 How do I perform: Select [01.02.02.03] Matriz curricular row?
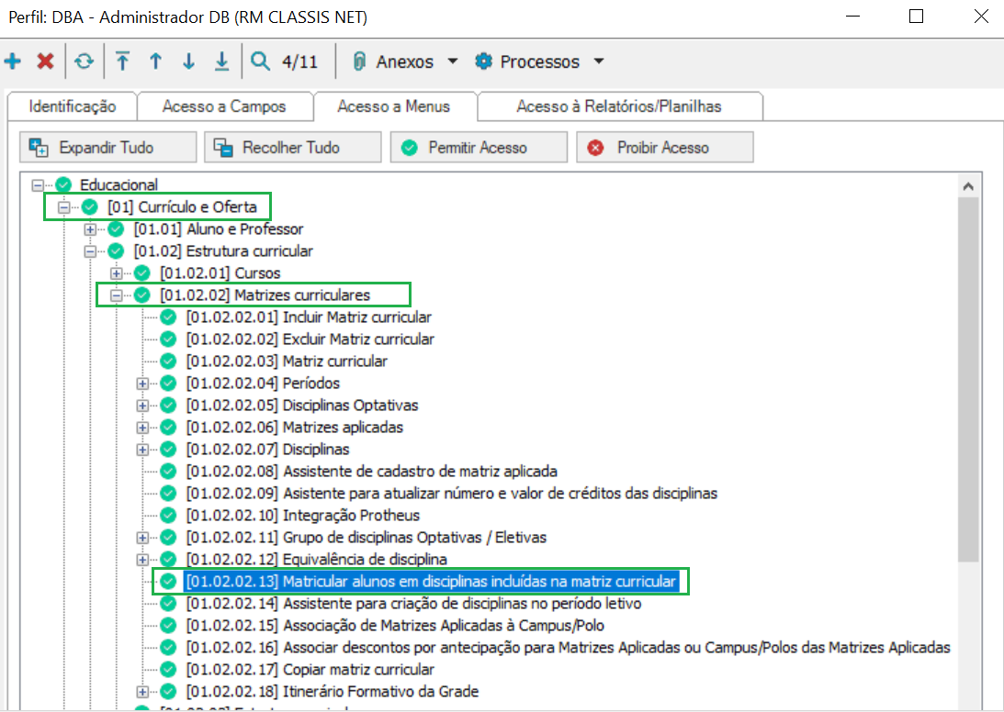coord(287,362)
